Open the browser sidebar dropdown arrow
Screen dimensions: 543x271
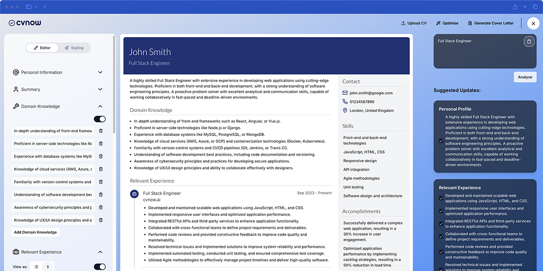tap(36, 7)
